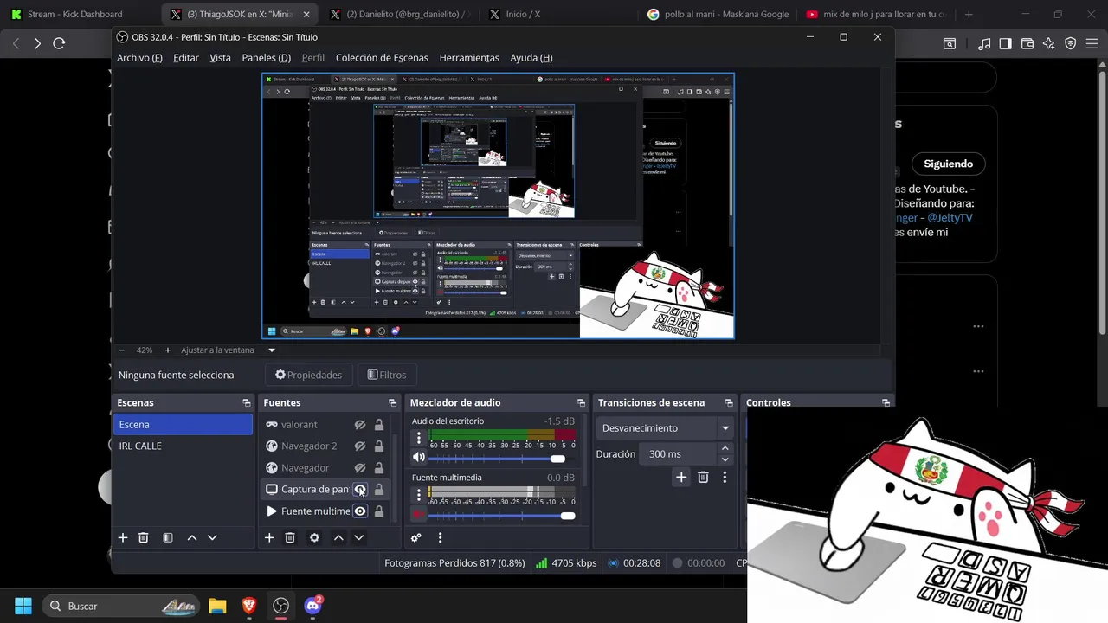Open Brave VPN shield icon
This screenshot has width=1108, height=623.
pyautogui.click(x=1071, y=43)
